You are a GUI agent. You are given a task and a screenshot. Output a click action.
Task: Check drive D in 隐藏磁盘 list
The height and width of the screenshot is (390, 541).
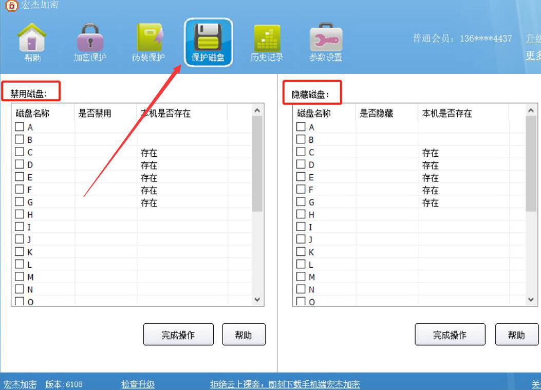coord(301,164)
